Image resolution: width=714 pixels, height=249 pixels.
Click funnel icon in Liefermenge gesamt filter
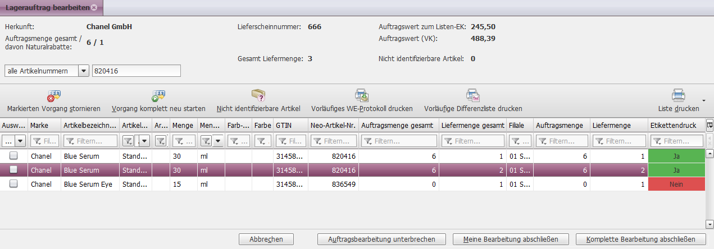click(448, 141)
